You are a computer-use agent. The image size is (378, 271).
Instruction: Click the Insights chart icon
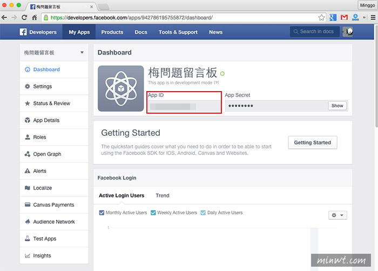pyautogui.click(x=28, y=255)
